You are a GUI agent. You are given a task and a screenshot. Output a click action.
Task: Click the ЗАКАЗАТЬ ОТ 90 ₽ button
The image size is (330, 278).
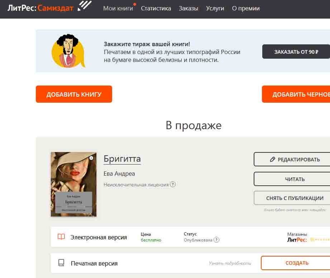pyautogui.click(x=296, y=52)
